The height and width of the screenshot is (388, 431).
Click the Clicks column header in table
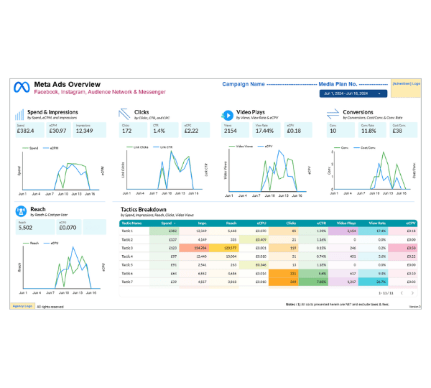click(x=291, y=223)
